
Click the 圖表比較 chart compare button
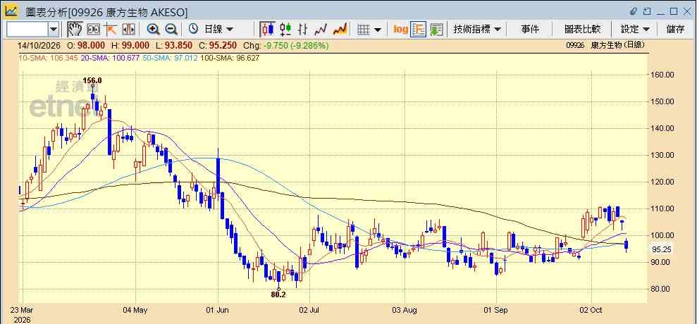coord(582,30)
